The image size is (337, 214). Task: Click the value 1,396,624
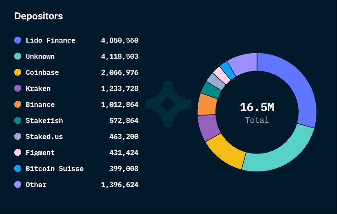click(120, 185)
